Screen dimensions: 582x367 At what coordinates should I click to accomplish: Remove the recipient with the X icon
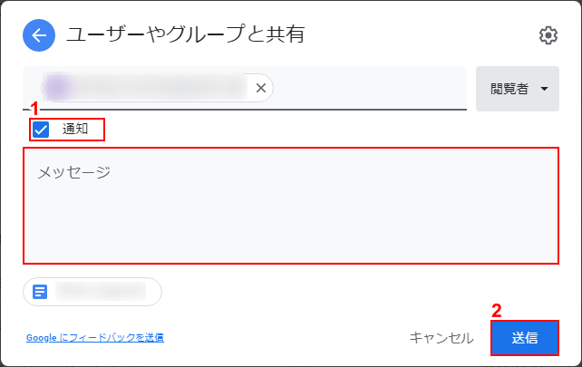[x=260, y=88]
